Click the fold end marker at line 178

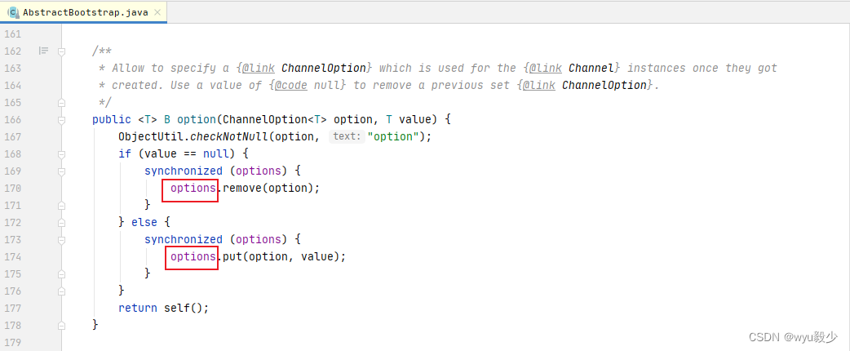[61, 325]
